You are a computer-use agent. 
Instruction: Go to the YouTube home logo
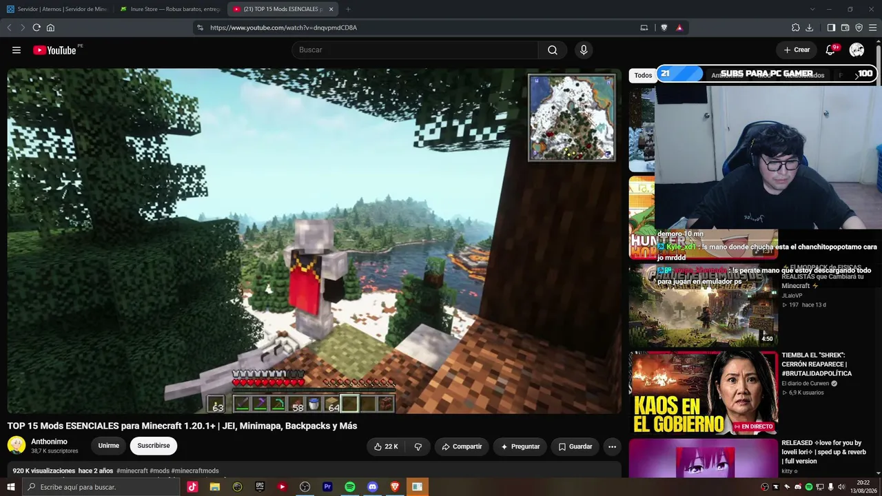click(x=54, y=50)
